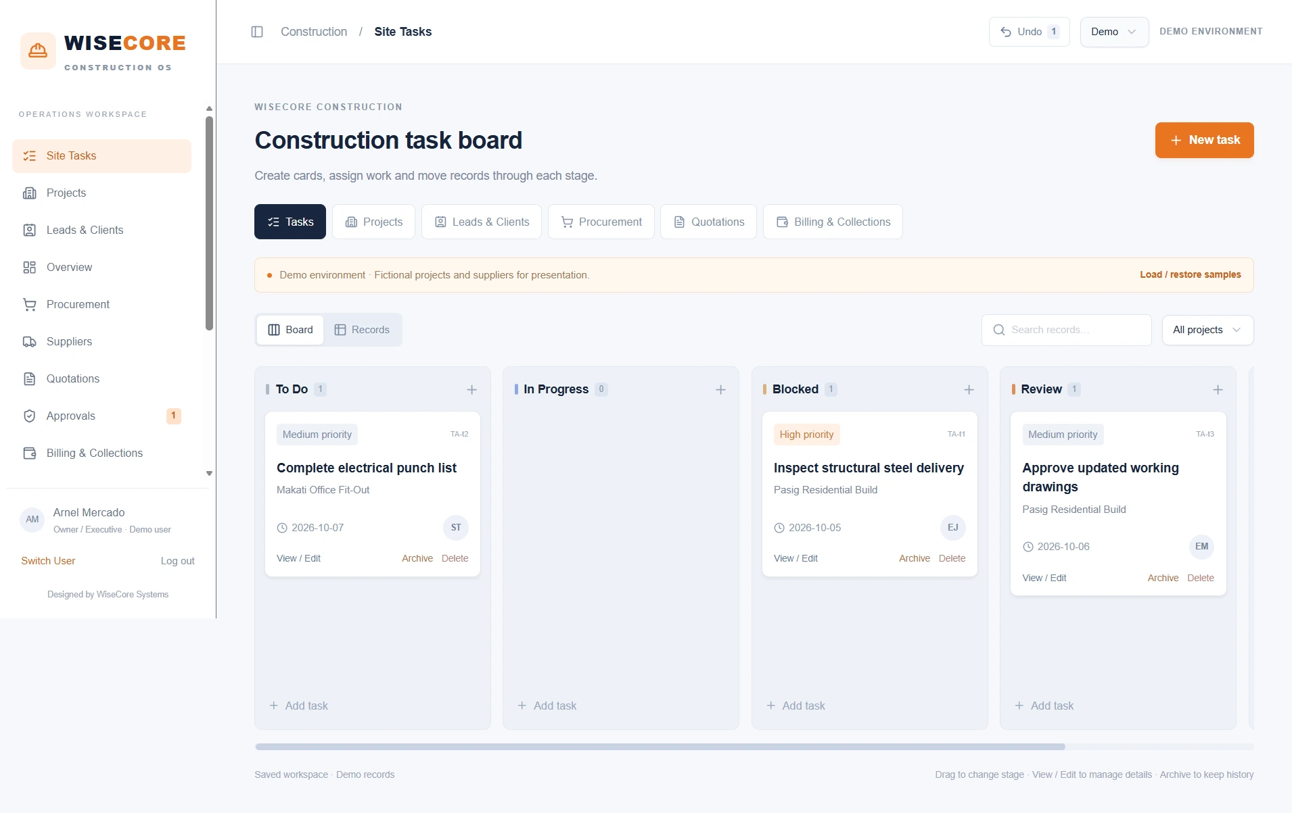Click Load / restore samples link

(1190, 274)
